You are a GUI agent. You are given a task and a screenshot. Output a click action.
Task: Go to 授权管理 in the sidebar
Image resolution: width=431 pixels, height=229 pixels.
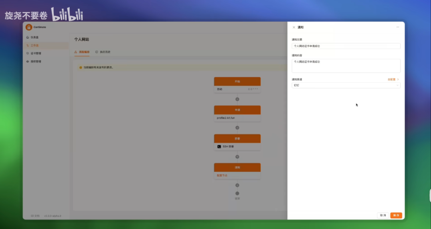[46, 62]
